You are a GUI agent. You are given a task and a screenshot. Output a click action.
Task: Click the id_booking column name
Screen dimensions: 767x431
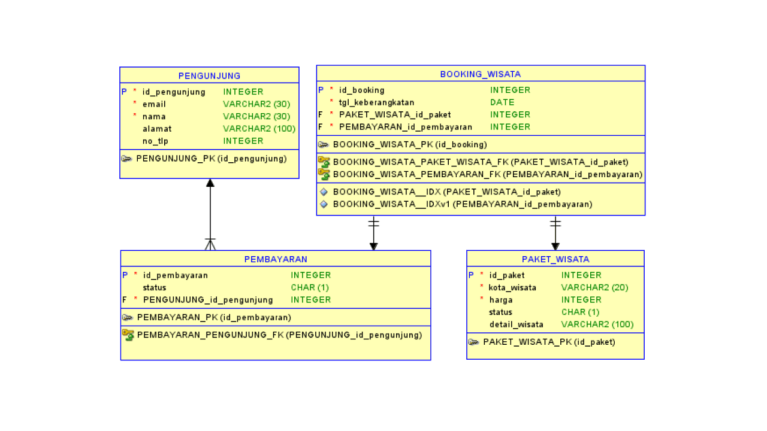click(362, 90)
